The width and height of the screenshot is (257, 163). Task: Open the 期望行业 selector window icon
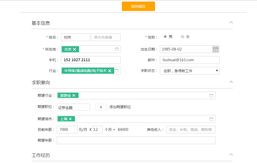point(211,95)
